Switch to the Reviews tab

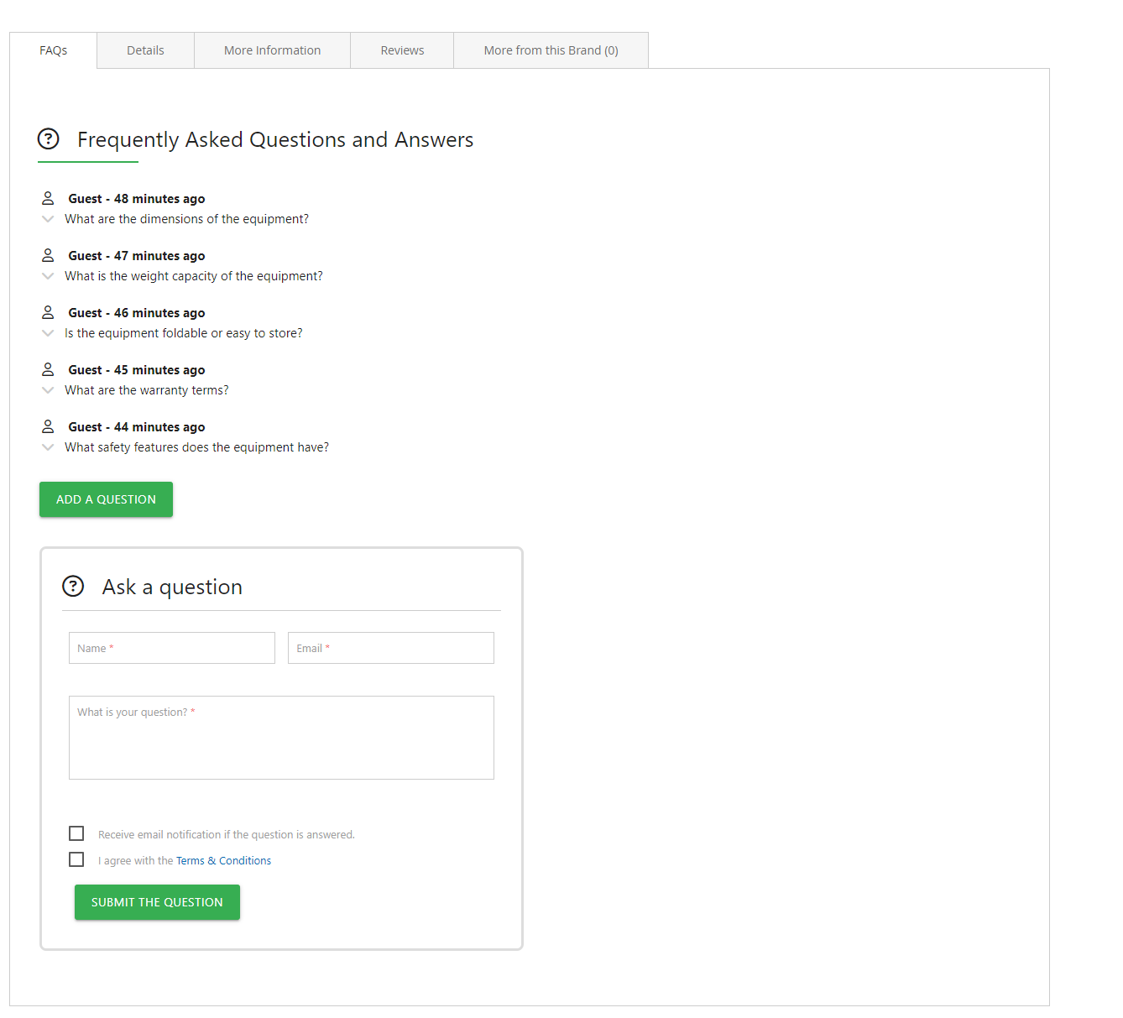[401, 50]
